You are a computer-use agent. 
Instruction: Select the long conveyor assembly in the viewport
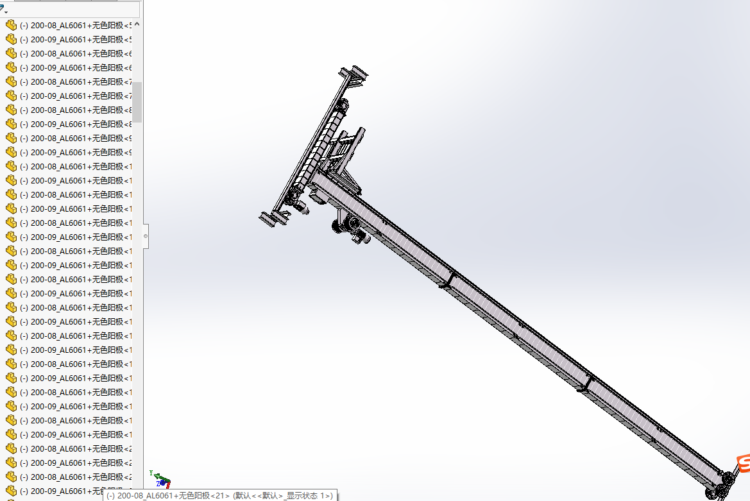pos(519,330)
